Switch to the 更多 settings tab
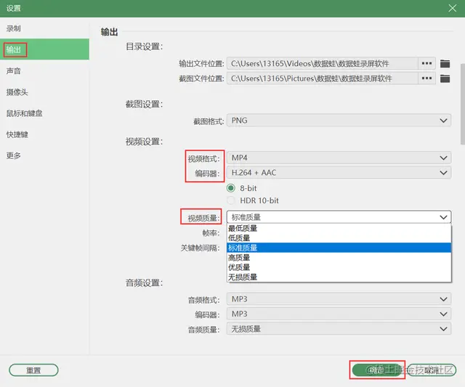The image size is (465, 387). (44, 155)
